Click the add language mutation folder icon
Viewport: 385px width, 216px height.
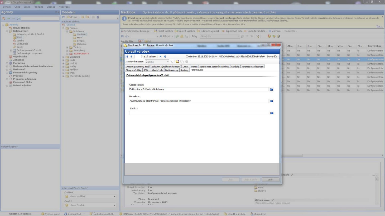(177, 62)
